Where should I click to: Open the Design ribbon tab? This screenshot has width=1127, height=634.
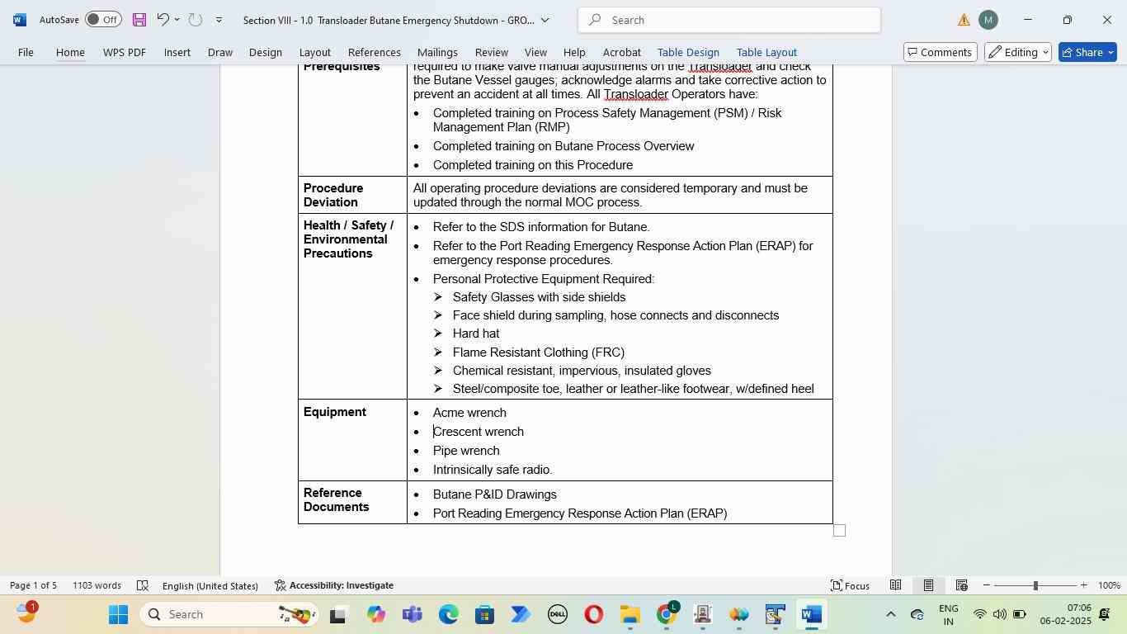point(266,52)
